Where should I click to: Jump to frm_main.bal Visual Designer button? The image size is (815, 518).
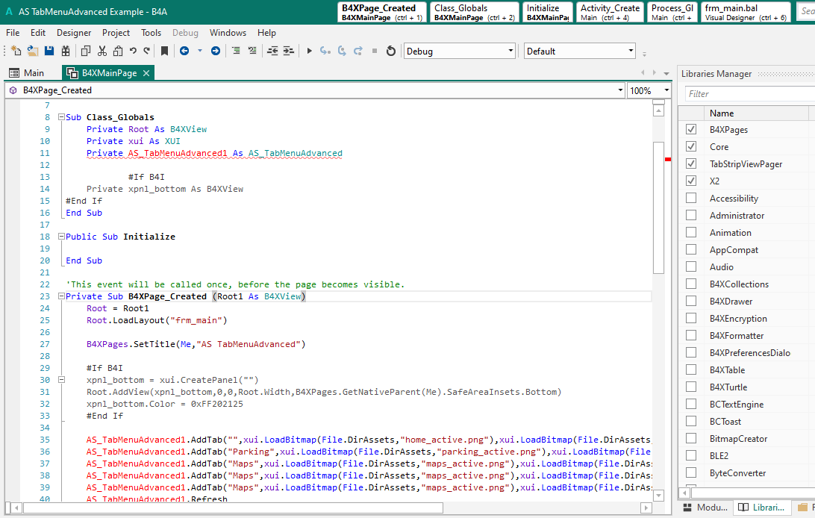746,12
